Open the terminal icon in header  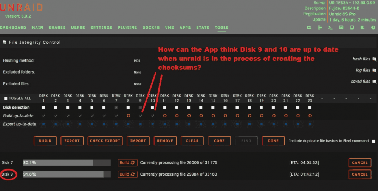pyautogui.click(x=330, y=28)
